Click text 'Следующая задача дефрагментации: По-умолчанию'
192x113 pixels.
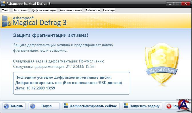(x=59, y=61)
